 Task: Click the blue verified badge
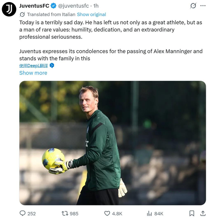coord(54,6)
